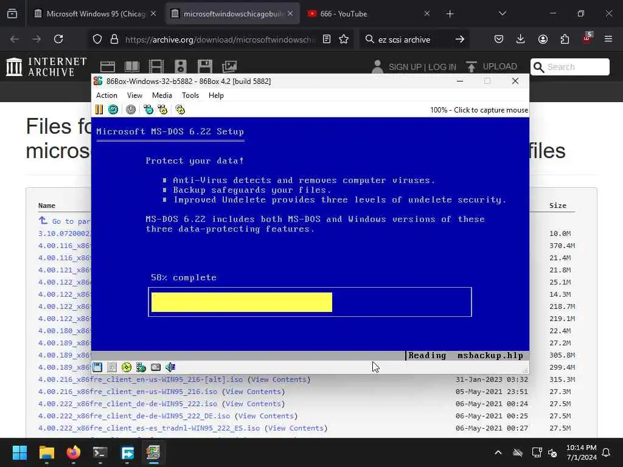
Task: Open uBlock Origin extension icon
Action: click(x=587, y=38)
